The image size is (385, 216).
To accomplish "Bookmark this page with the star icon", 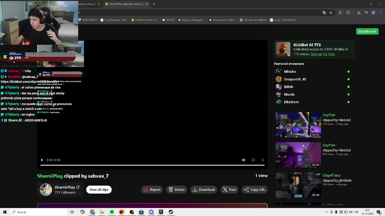I will click(331, 13).
